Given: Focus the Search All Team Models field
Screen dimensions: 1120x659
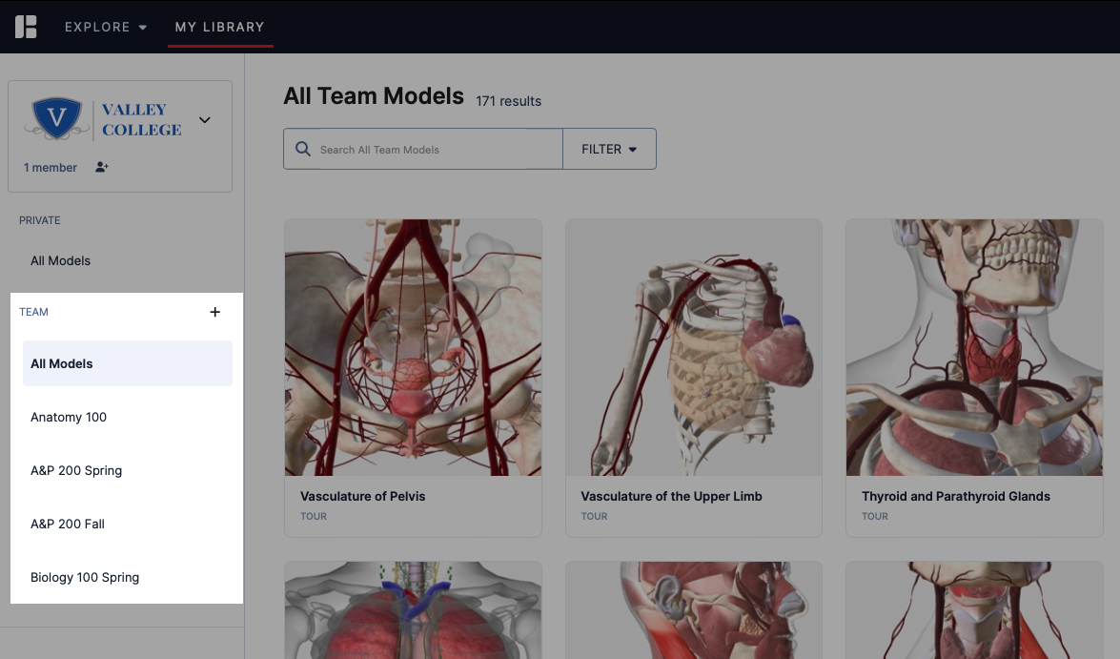Looking at the screenshot, I should (423, 149).
